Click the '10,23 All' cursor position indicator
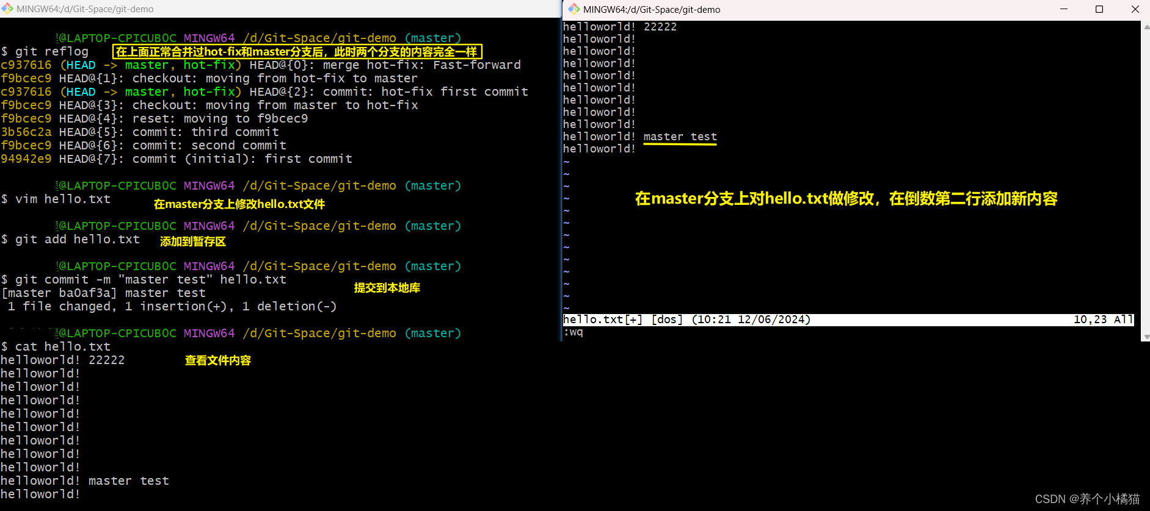Image resolution: width=1150 pixels, height=511 pixels. click(1103, 320)
